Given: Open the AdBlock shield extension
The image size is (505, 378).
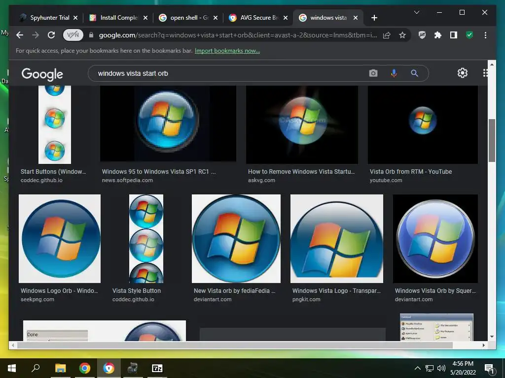Looking at the screenshot, I should click(x=422, y=35).
